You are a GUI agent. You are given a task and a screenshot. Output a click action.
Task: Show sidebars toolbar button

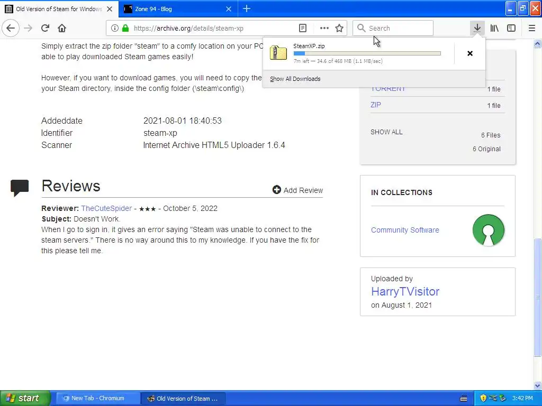coord(511,29)
